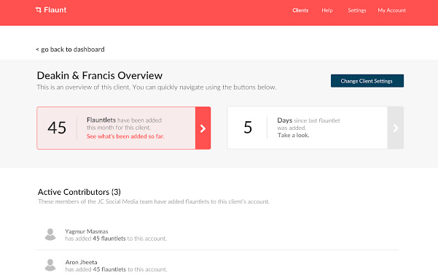The image size is (438, 278).
Task: Click the Deakin & Francis Overview heading
Action: click(100, 75)
